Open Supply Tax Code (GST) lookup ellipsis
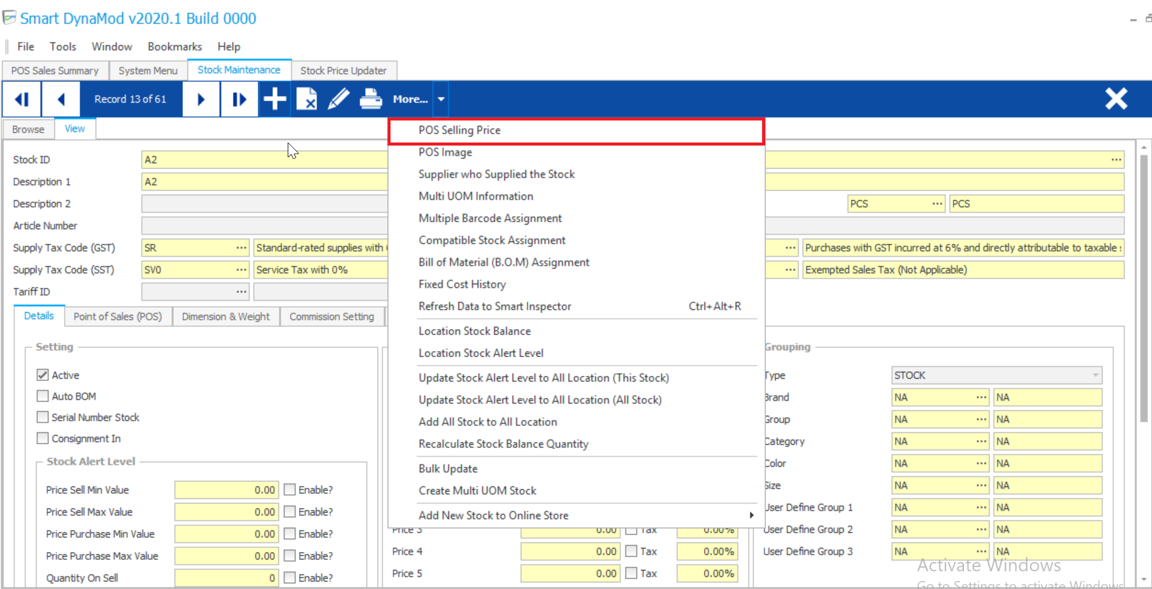 242,248
